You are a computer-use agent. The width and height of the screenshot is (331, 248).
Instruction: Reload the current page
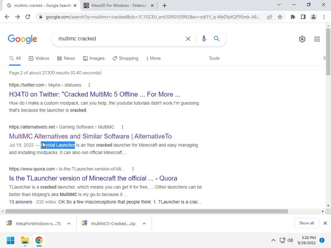(x=28, y=17)
